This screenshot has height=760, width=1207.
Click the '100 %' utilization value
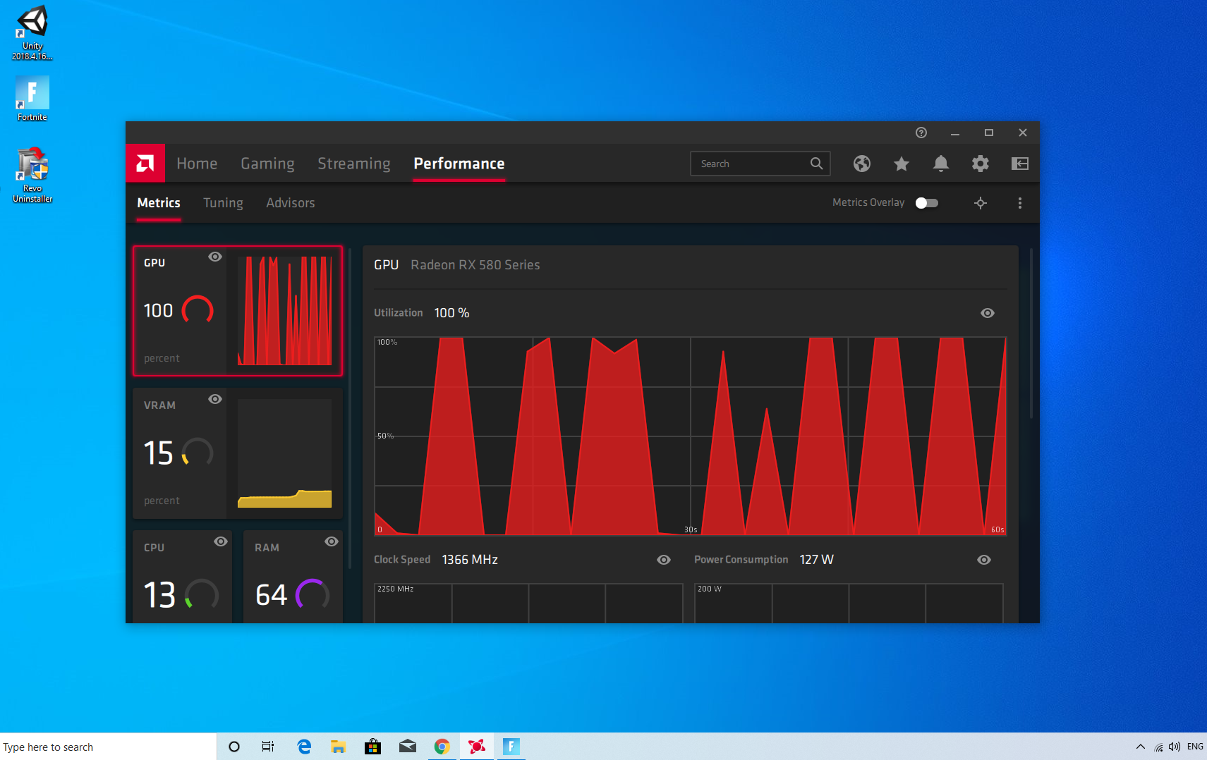(x=451, y=313)
